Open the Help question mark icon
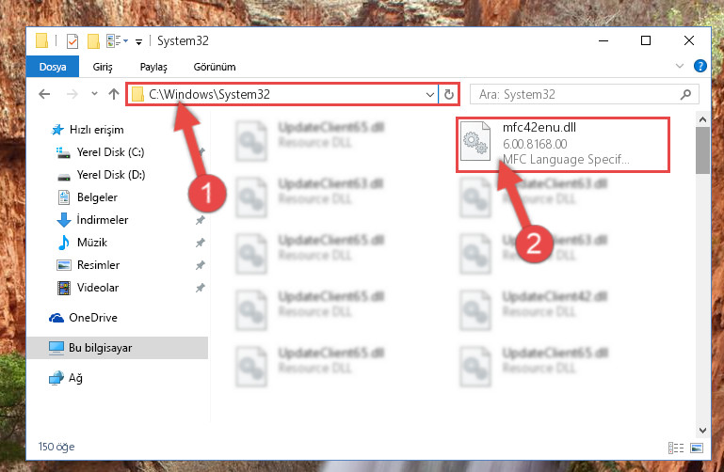 tap(700, 66)
